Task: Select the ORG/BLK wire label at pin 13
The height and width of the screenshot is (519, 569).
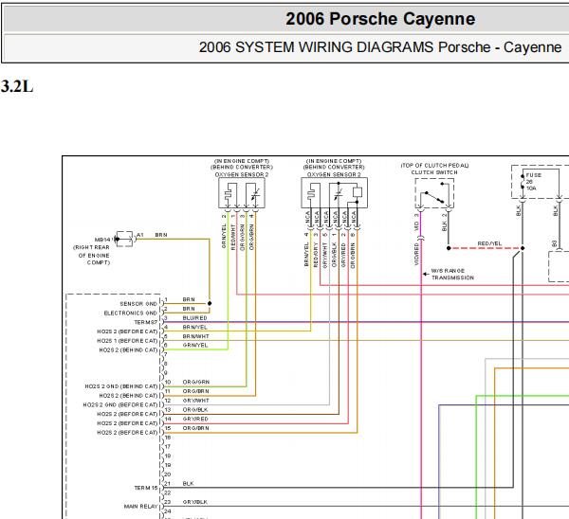Action: pos(195,409)
